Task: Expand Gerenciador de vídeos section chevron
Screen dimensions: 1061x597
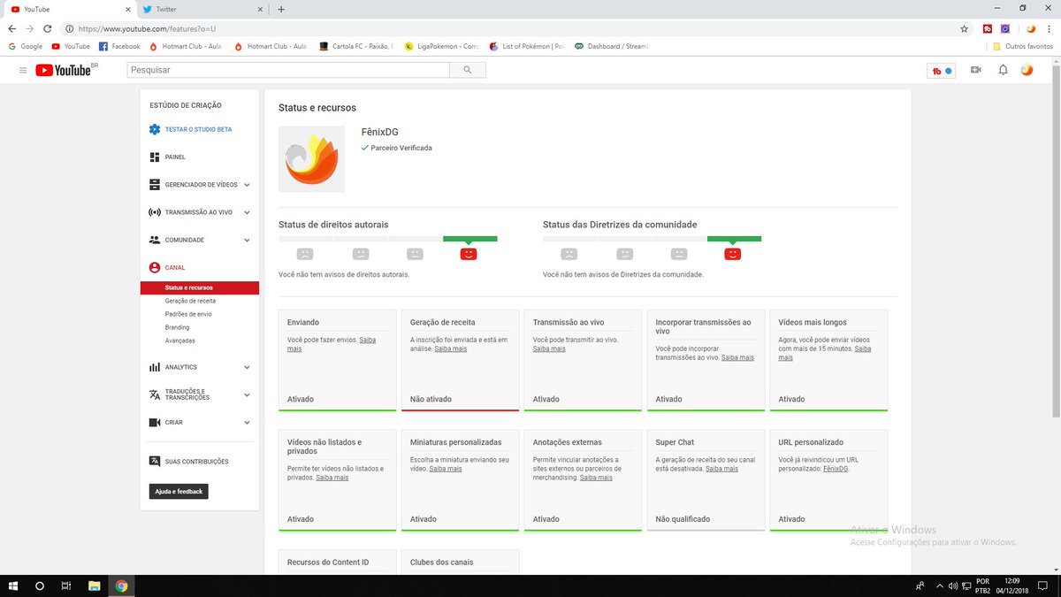Action: coord(247,185)
